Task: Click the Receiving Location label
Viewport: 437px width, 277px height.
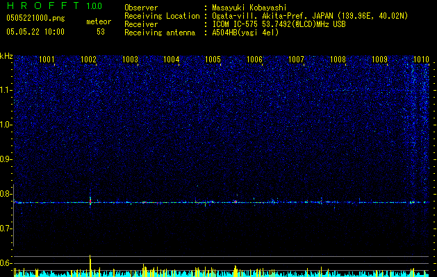Action: pyautogui.click(x=162, y=16)
